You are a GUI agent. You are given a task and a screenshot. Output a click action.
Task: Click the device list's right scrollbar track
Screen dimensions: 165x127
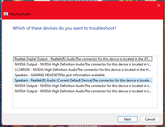[155, 82]
